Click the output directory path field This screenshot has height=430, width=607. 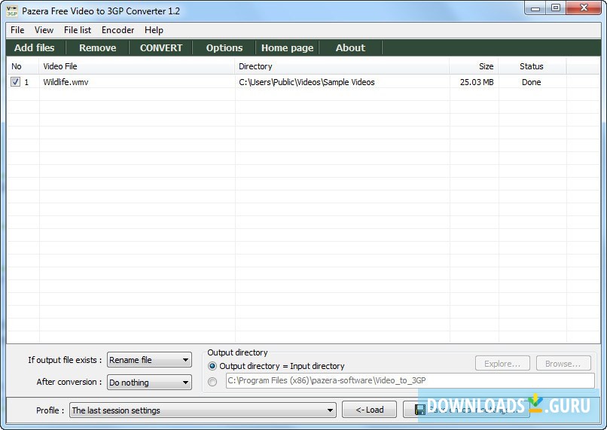tap(410, 380)
